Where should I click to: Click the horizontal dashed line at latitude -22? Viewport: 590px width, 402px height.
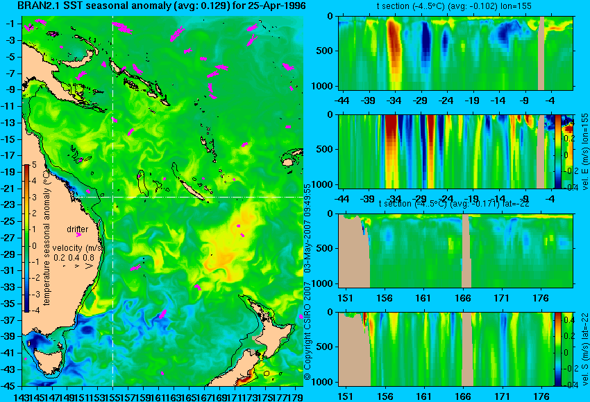(188, 197)
